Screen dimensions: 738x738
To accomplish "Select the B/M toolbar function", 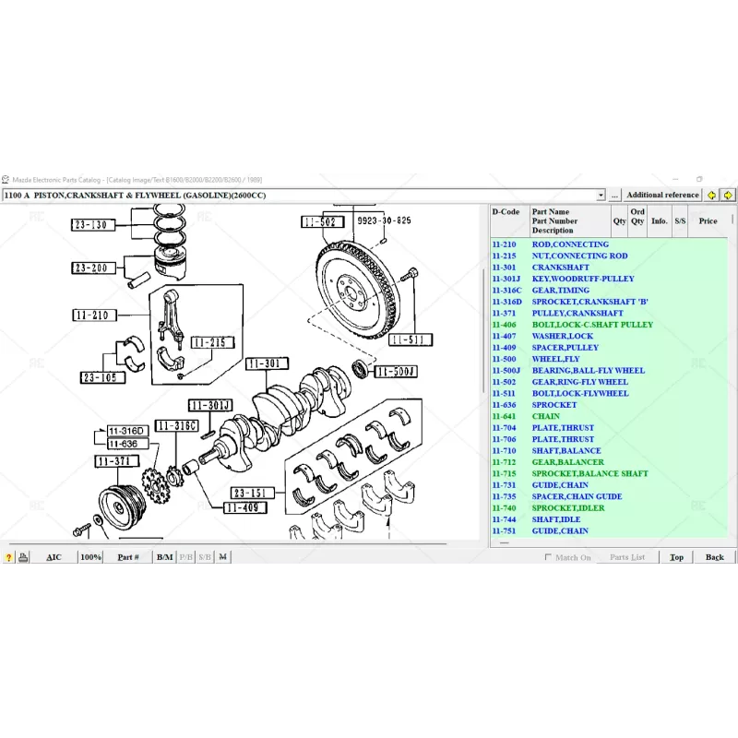I will point(161,556).
